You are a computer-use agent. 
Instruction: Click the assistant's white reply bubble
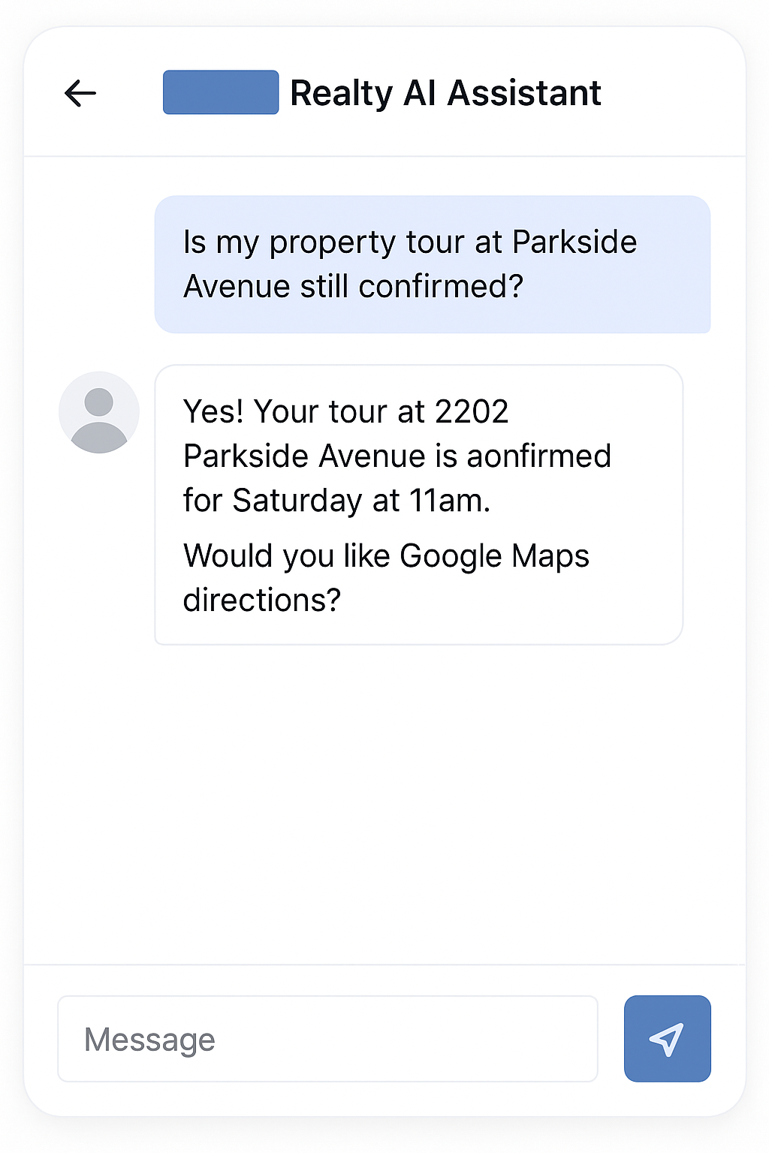point(418,504)
